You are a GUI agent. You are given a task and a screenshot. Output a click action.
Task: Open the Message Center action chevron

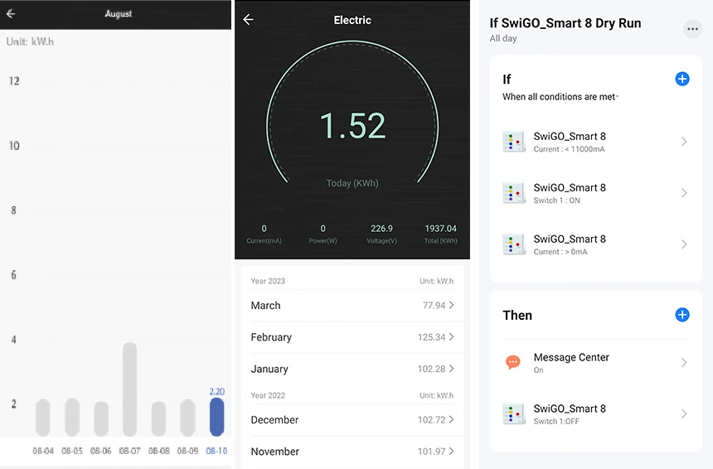(x=684, y=363)
